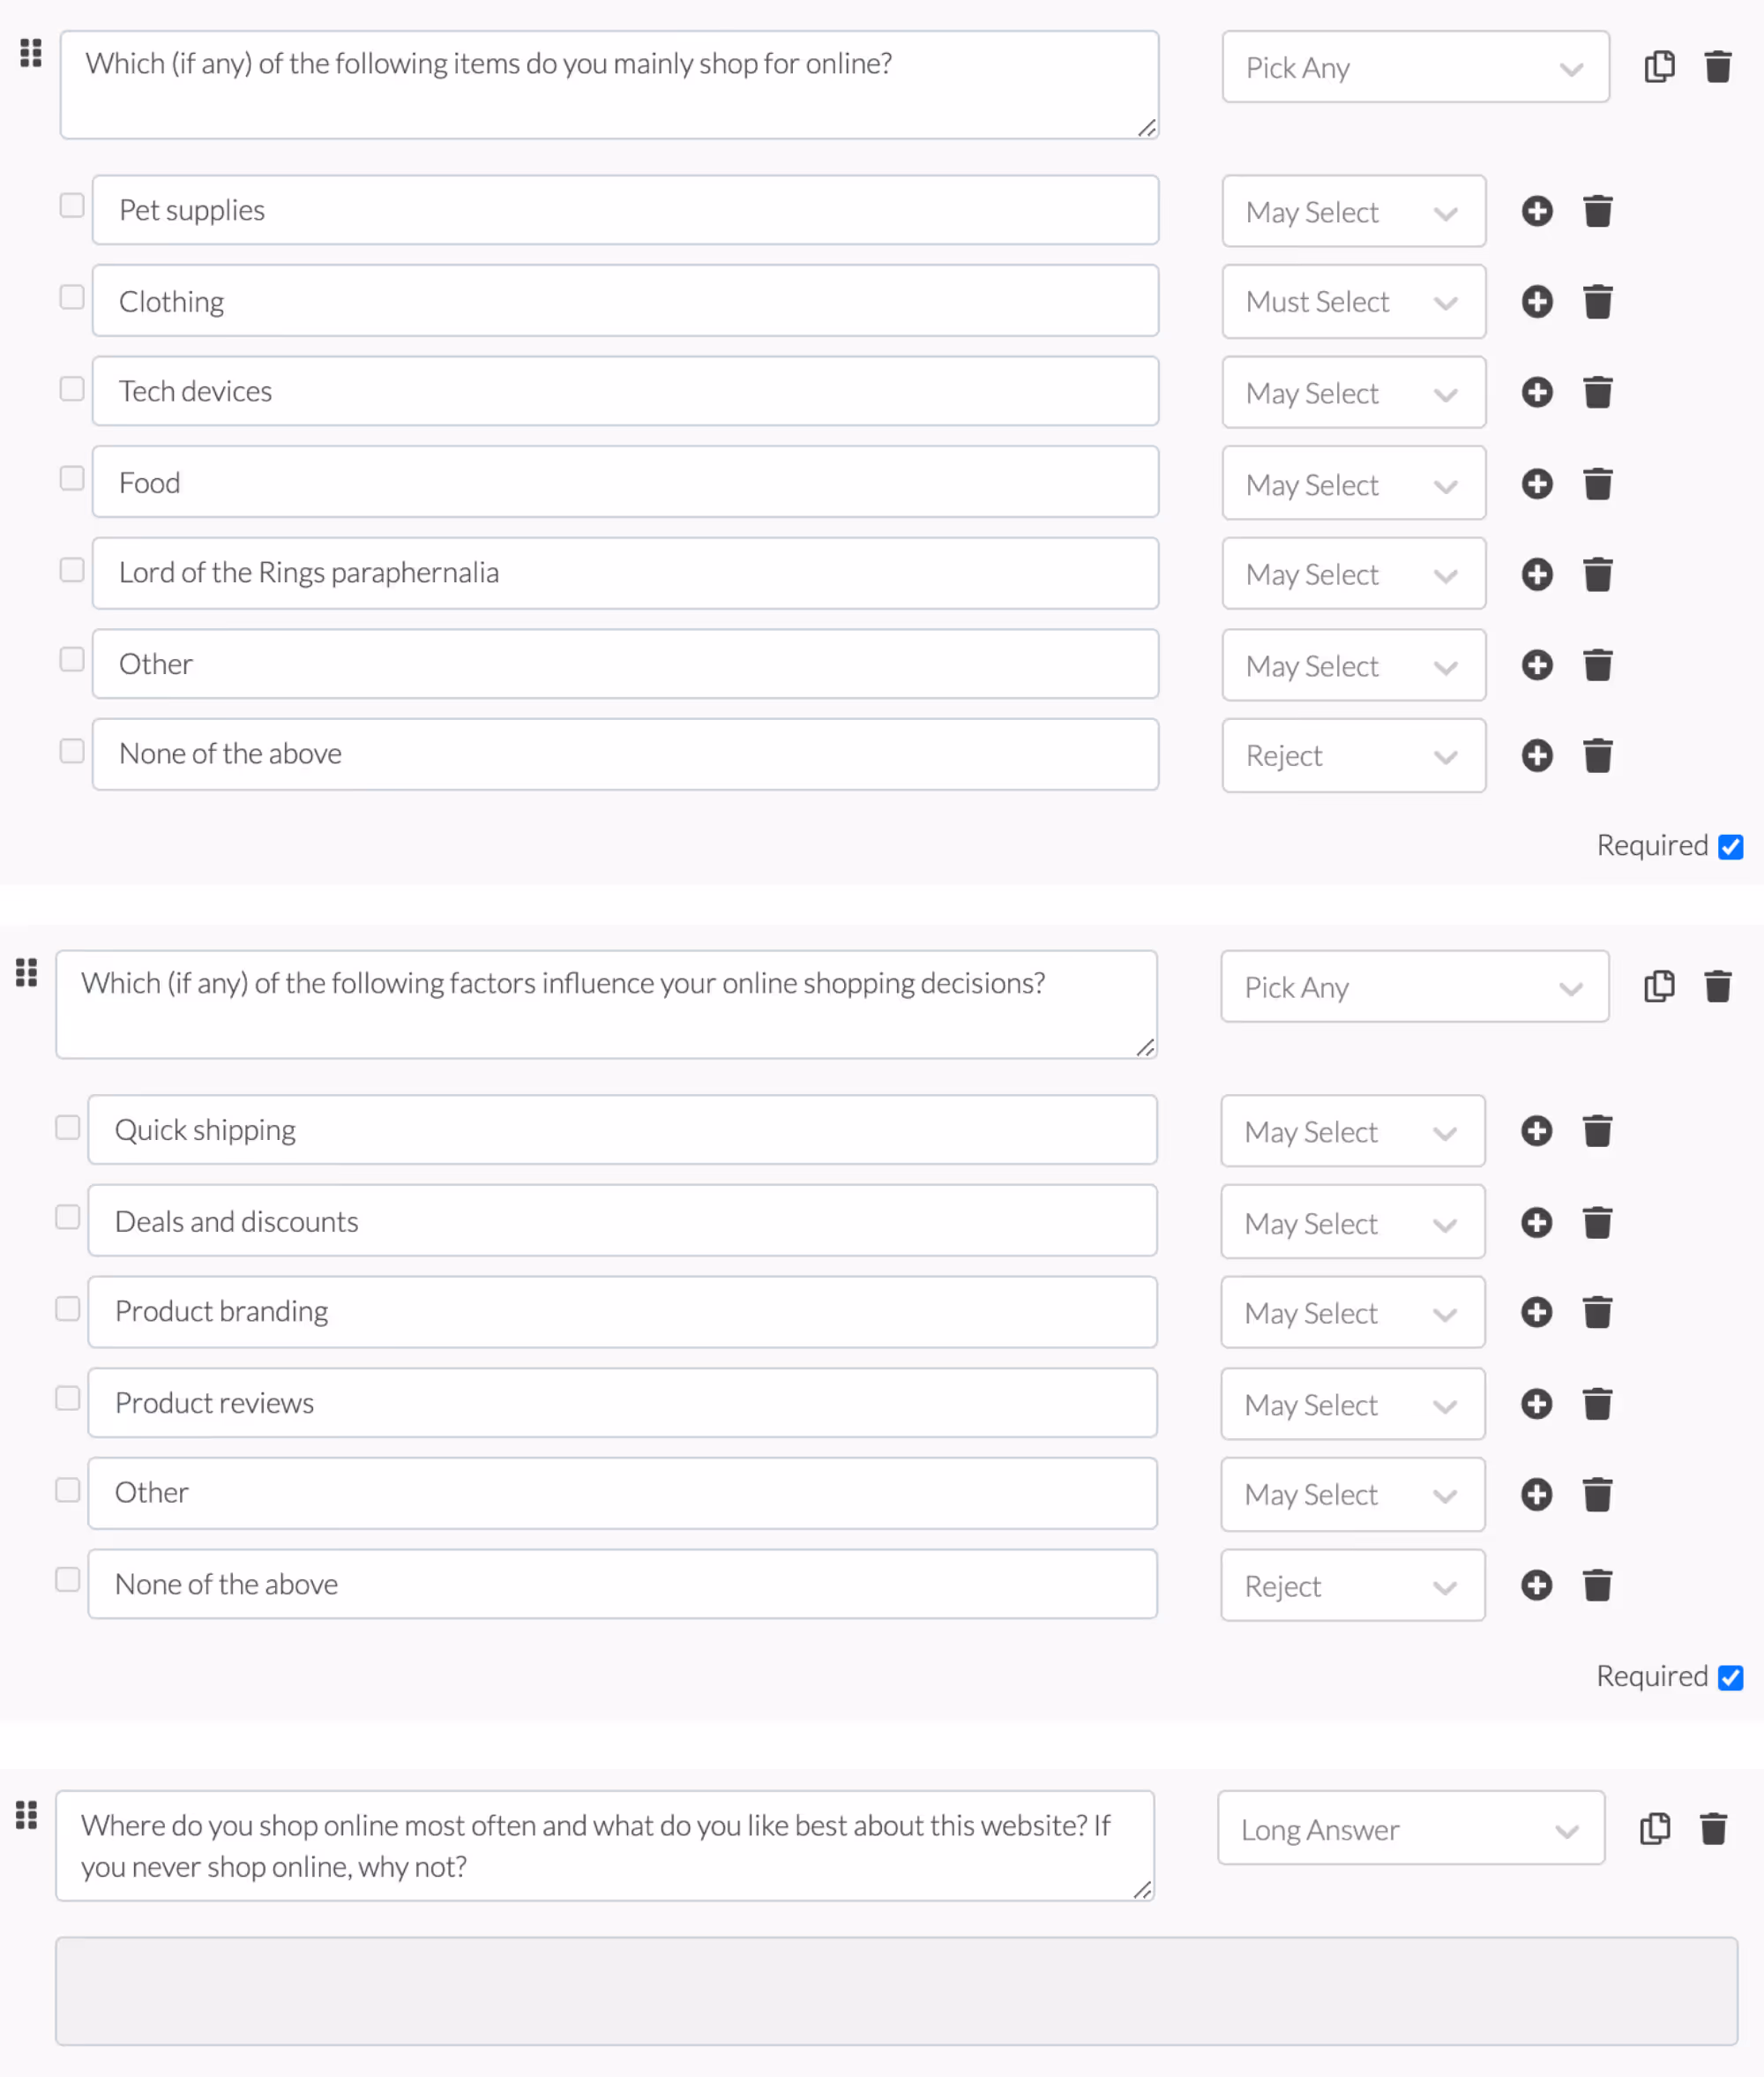Open the Long Answer type dropdown

tap(1410, 1829)
